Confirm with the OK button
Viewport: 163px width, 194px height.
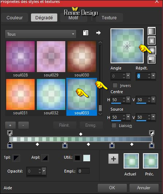pyautogui.click(x=112, y=188)
